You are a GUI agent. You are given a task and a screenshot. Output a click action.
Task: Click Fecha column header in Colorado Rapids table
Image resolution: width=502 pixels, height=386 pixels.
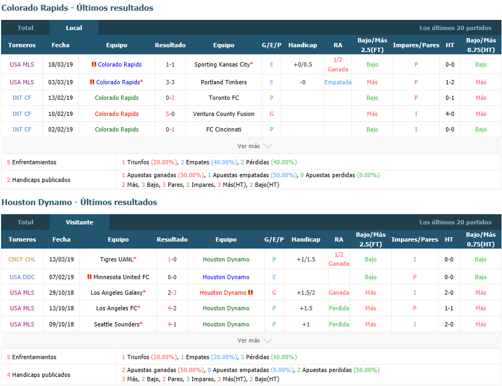click(61, 45)
